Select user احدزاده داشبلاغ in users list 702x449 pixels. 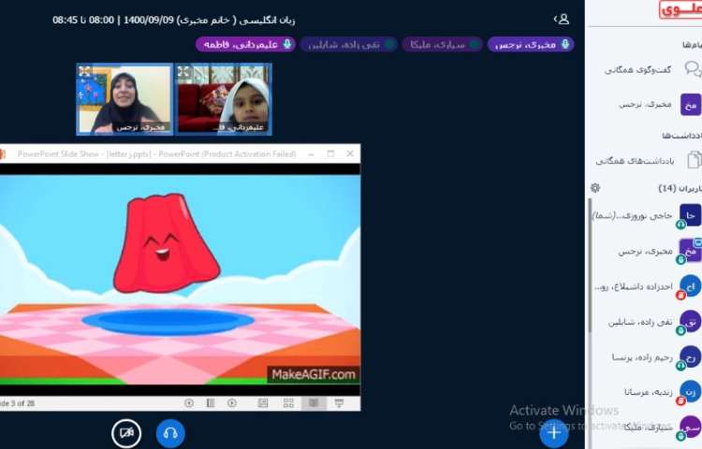pyautogui.click(x=647, y=286)
